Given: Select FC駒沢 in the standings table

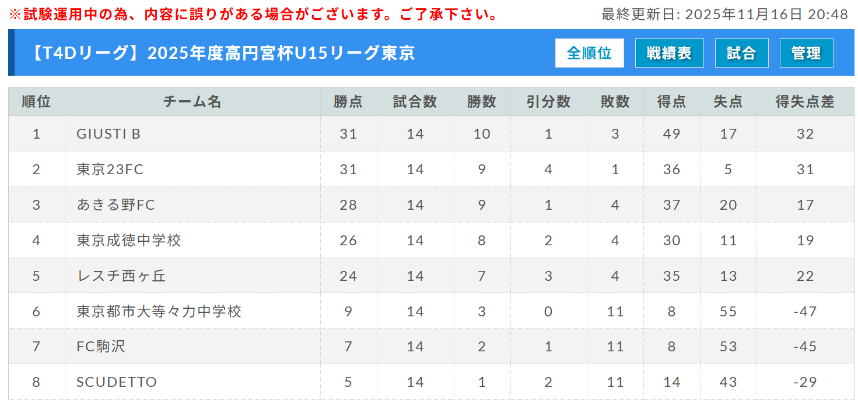Looking at the screenshot, I should 100,347.
